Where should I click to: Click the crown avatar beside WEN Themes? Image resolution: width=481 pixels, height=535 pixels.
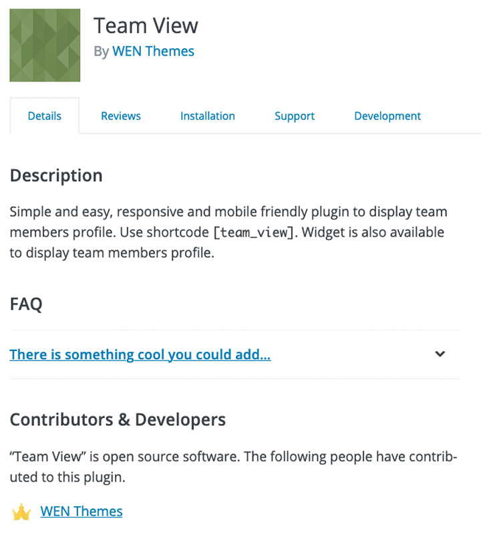pyautogui.click(x=22, y=512)
